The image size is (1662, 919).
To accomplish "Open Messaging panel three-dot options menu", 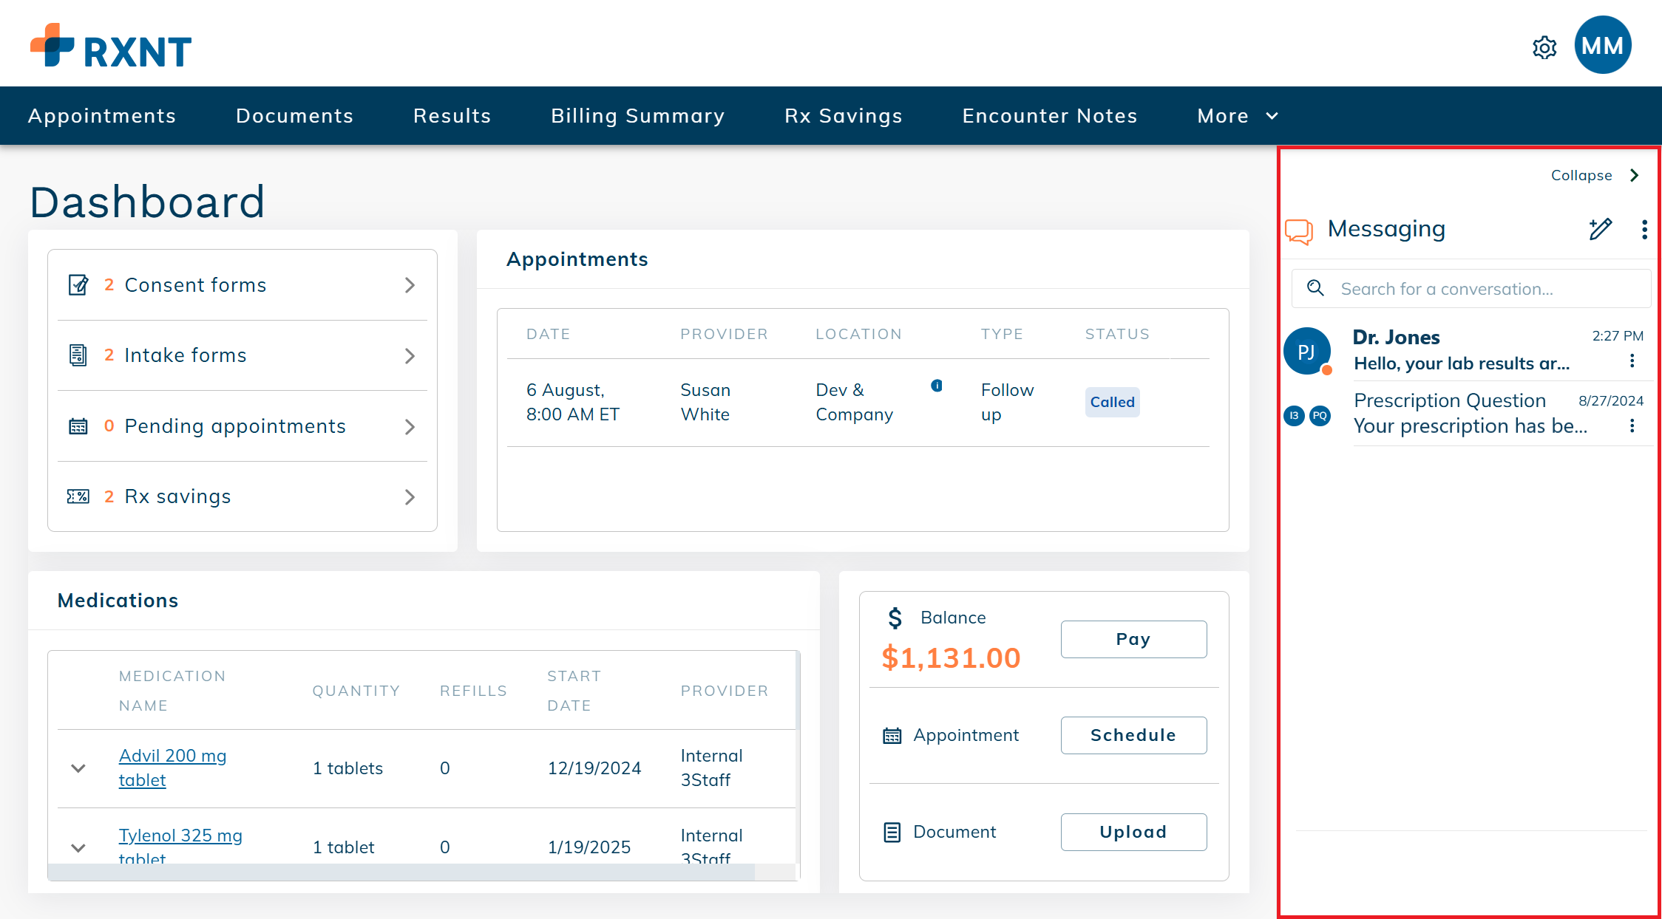I will 1644,230.
